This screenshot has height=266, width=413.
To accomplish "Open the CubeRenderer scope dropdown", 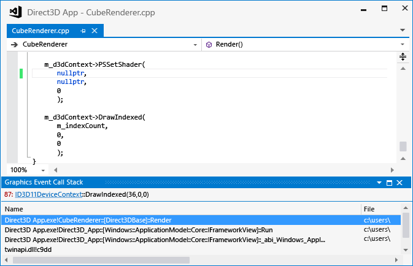I will (195, 45).
